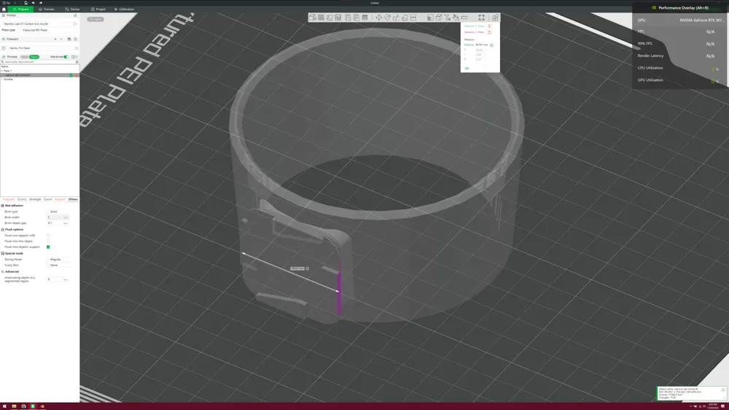The height and width of the screenshot is (410, 729).
Task: Open the Strength settings tab
Action: coord(35,199)
